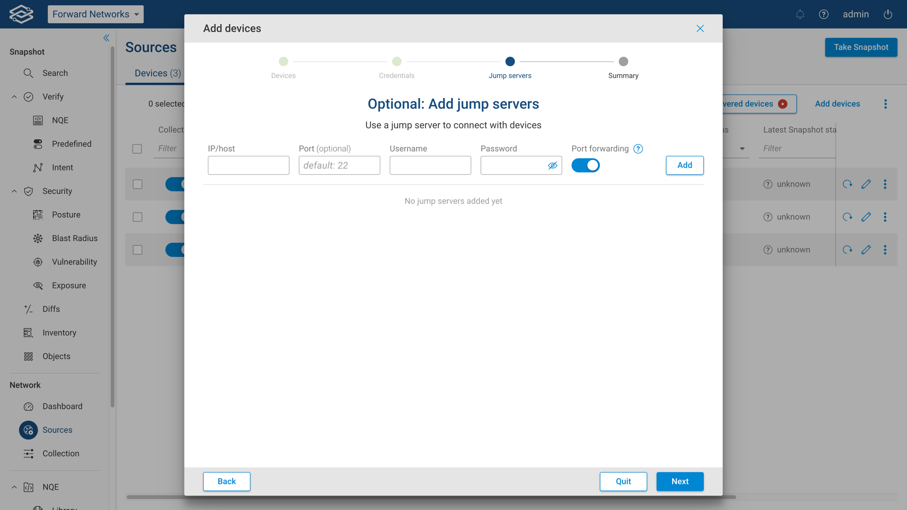
Task: Click the Add jump server button
Action: click(x=685, y=165)
